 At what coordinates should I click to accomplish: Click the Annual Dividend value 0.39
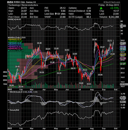89,11
